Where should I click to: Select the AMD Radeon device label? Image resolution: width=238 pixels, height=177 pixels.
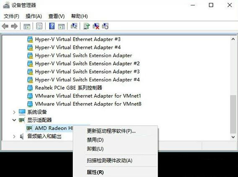pyautogui.click(x=54, y=128)
